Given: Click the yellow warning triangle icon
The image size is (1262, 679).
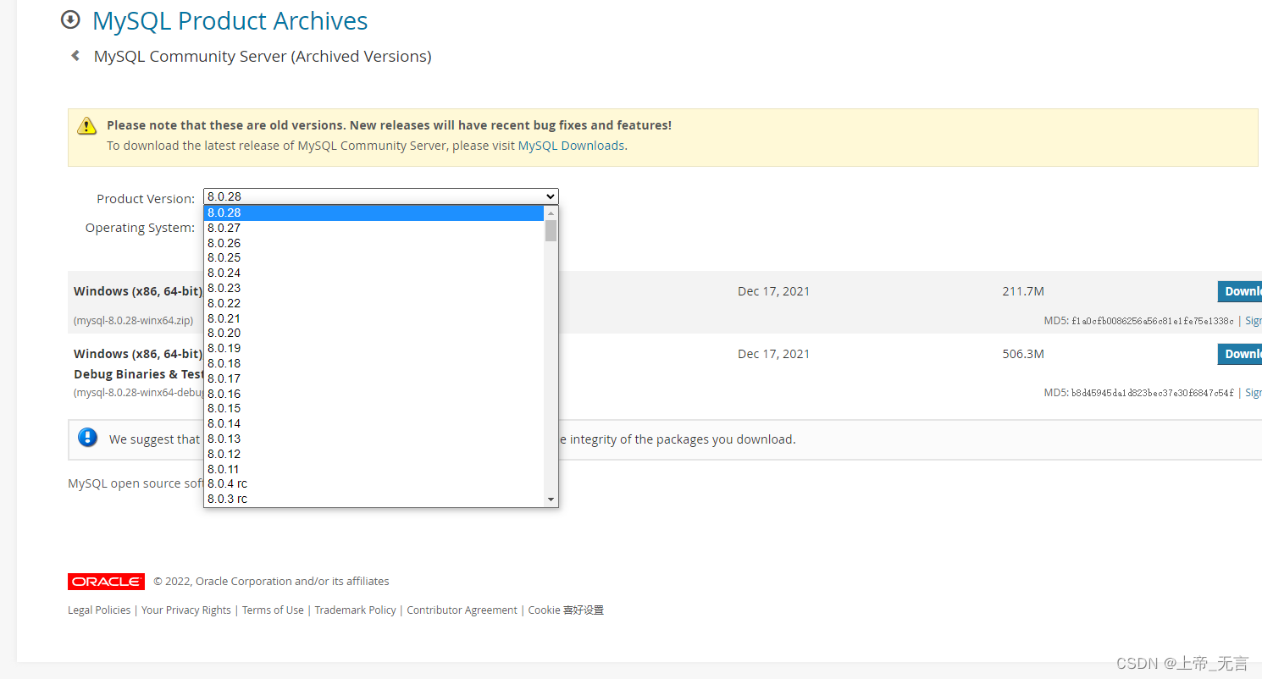Looking at the screenshot, I should pyautogui.click(x=86, y=126).
